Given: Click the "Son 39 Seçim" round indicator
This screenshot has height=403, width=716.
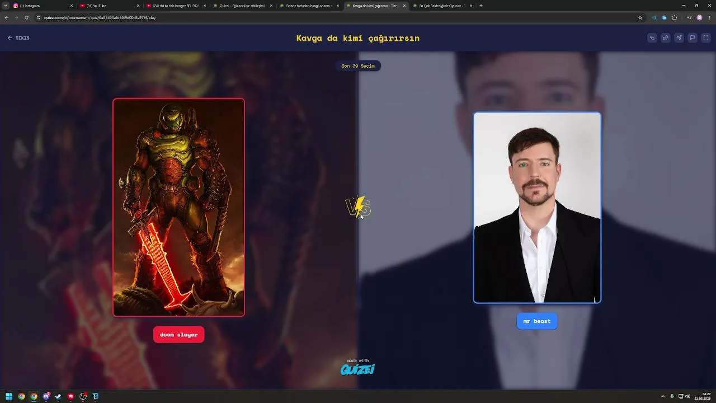Looking at the screenshot, I should [358, 66].
